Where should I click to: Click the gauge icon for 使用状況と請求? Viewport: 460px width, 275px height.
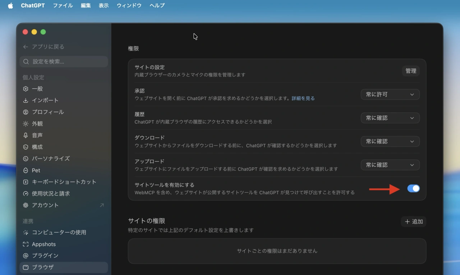pyautogui.click(x=26, y=194)
